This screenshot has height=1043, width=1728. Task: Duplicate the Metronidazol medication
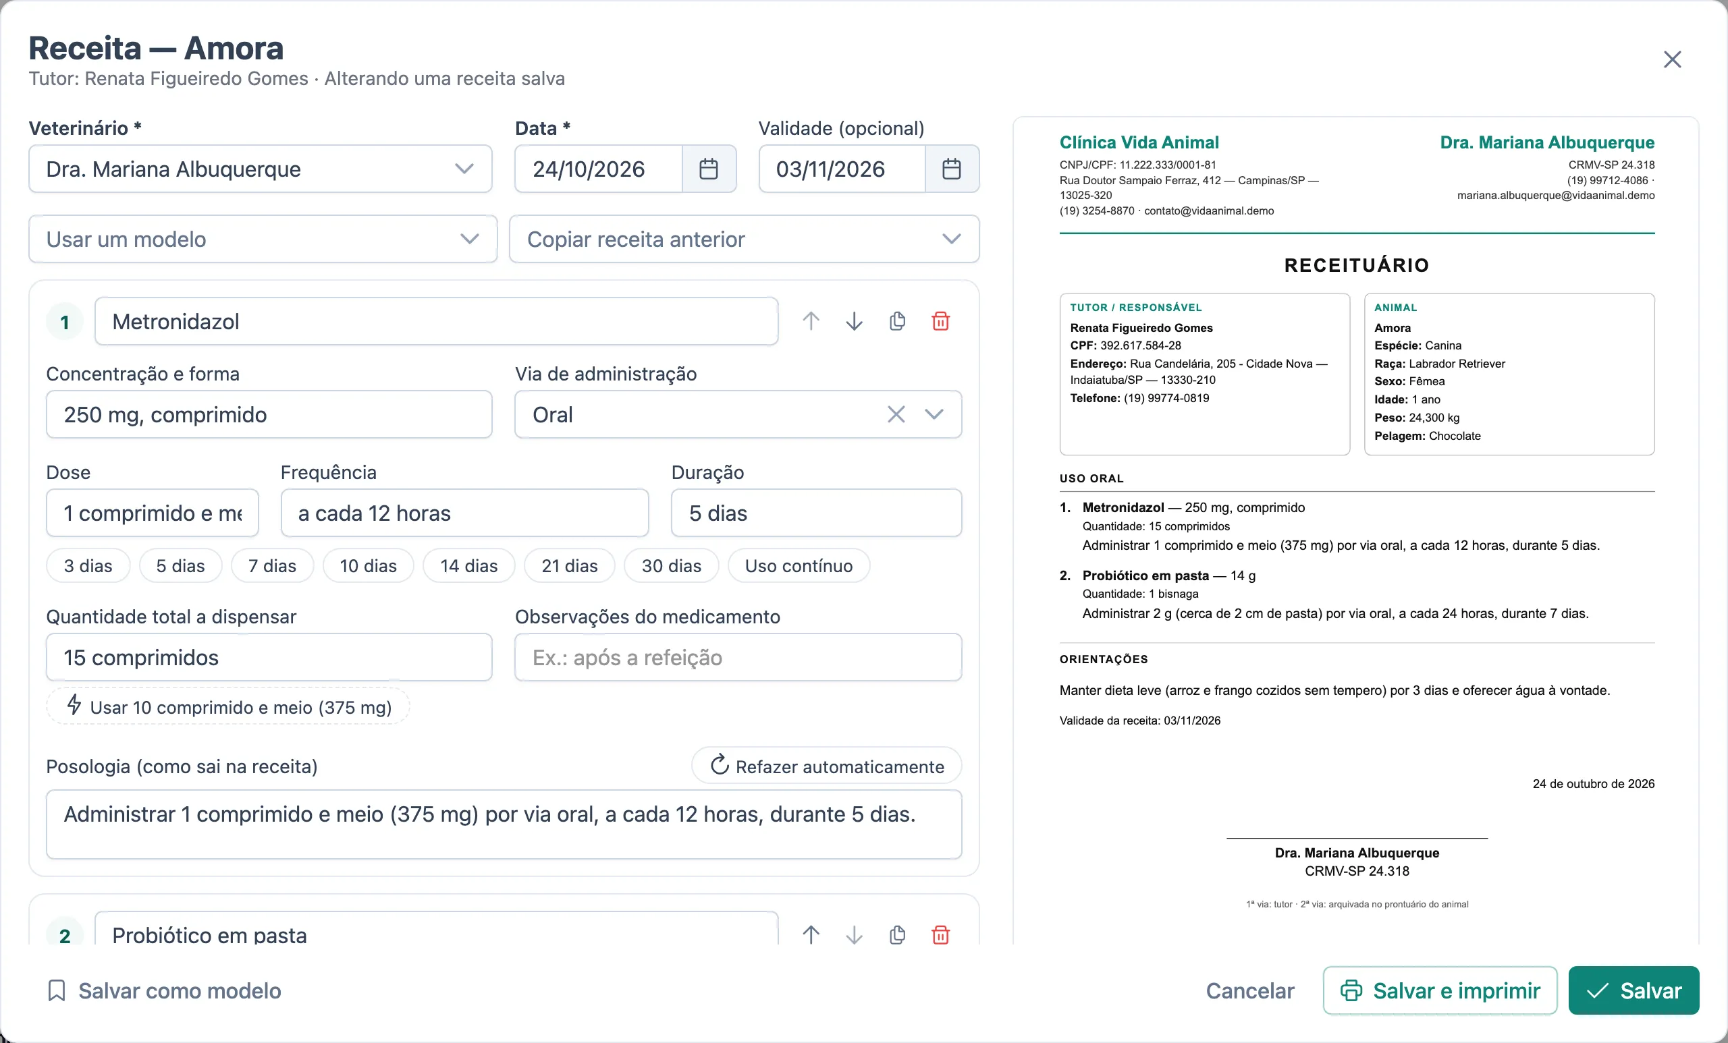click(897, 321)
